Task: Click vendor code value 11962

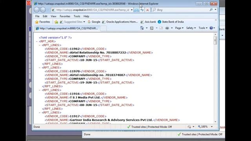Action: [75, 49]
